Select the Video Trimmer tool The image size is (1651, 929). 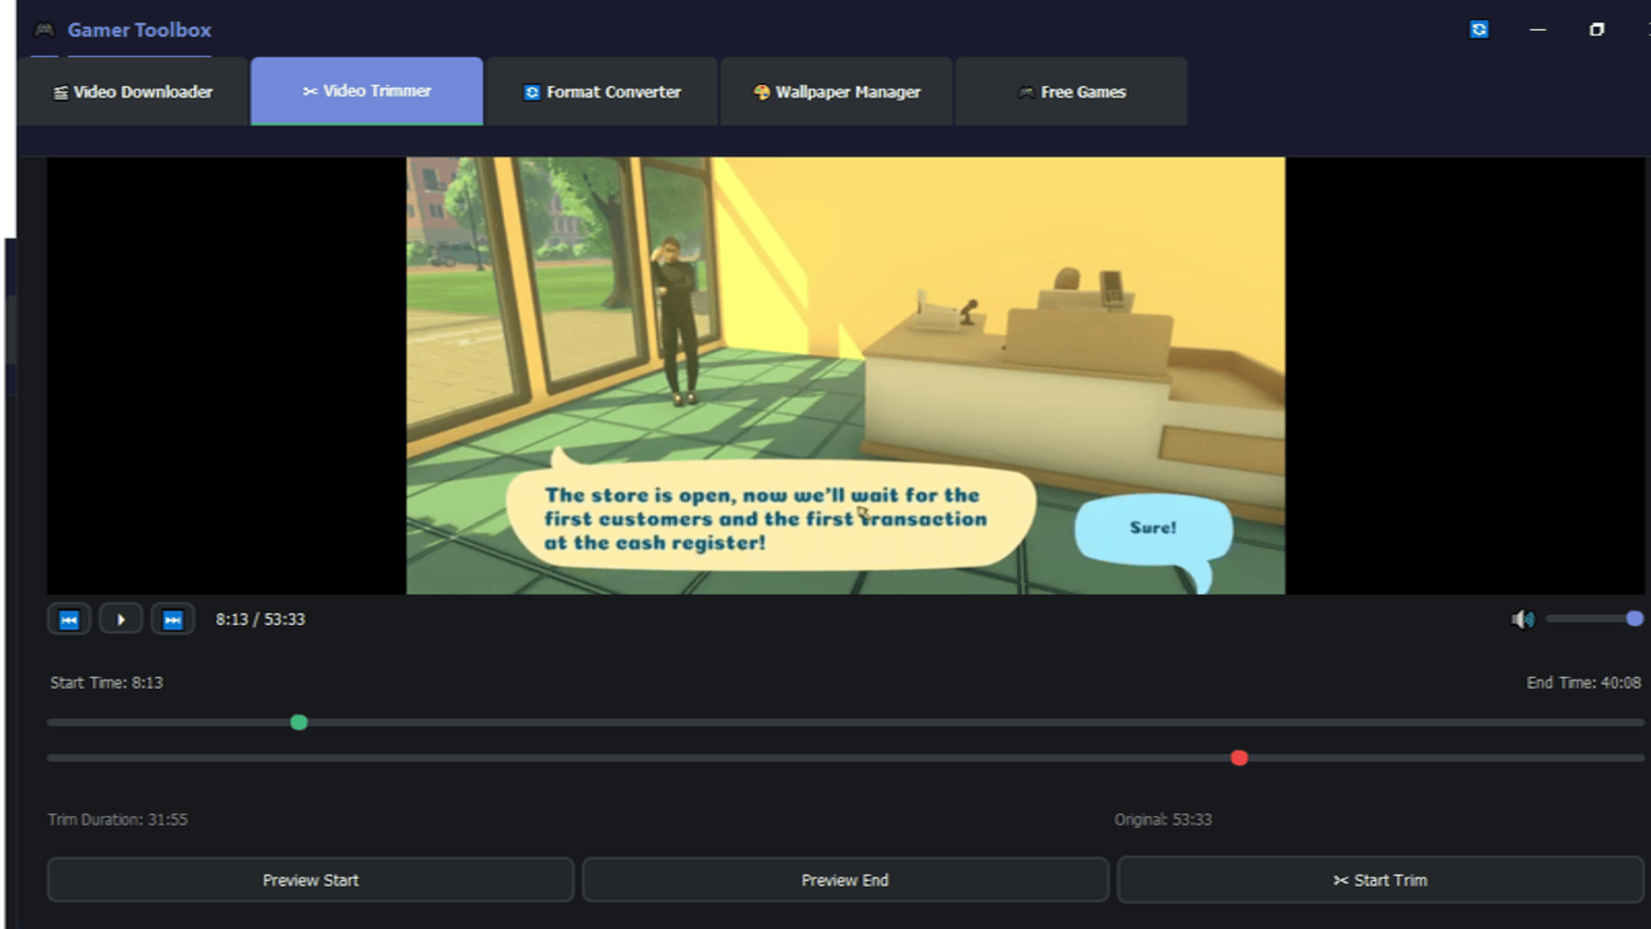point(366,91)
